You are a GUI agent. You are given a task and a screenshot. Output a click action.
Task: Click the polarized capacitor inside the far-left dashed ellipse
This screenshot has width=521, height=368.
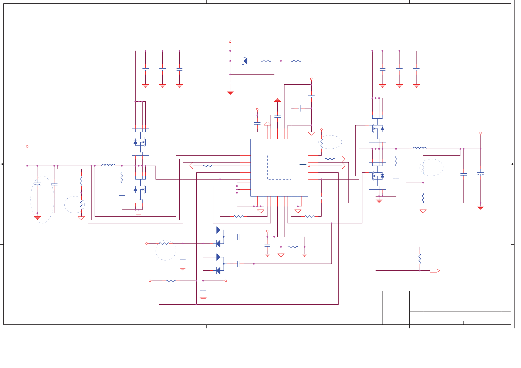(x=37, y=184)
